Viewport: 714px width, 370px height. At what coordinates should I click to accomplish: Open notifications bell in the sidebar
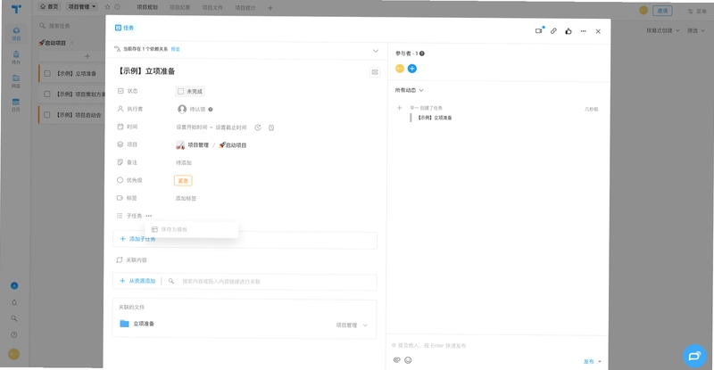click(x=14, y=302)
